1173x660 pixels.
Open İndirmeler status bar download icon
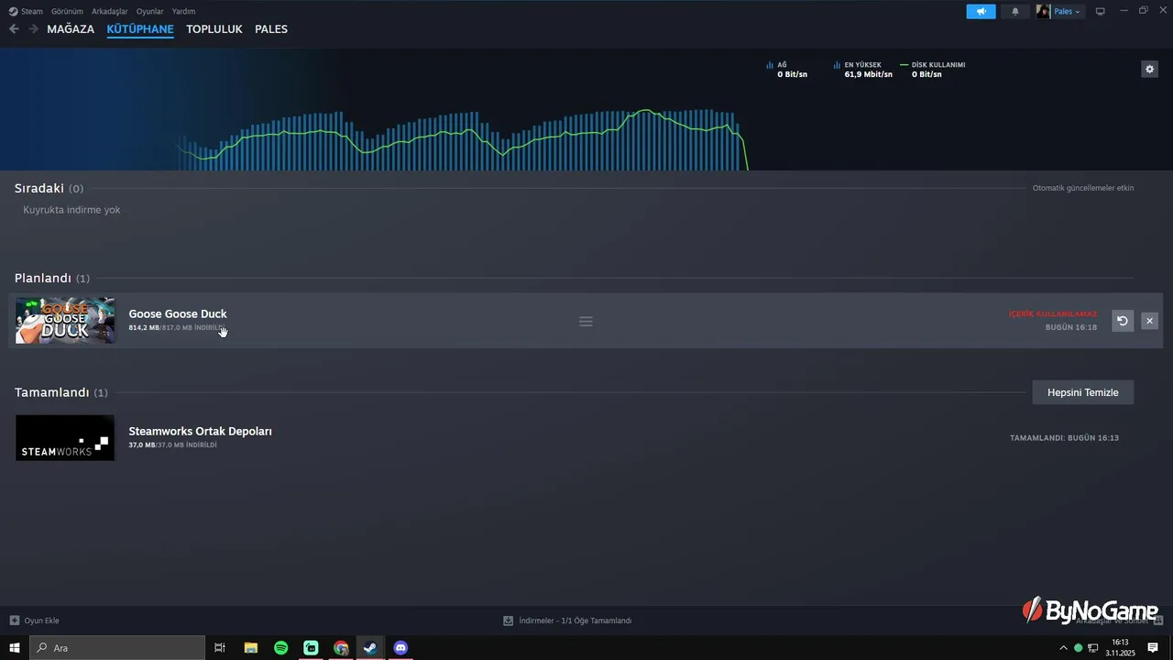[x=508, y=621]
